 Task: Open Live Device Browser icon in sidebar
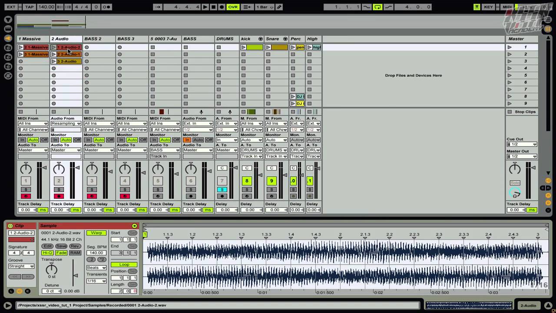(8, 29)
